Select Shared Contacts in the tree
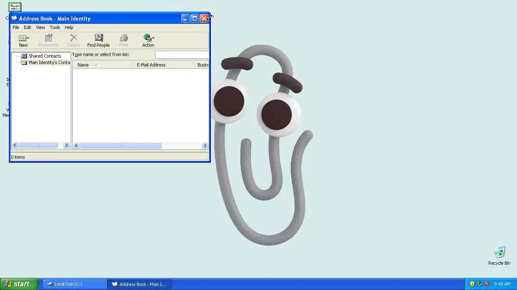The width and height of the screenshot is (517, 290). (45, 56)
